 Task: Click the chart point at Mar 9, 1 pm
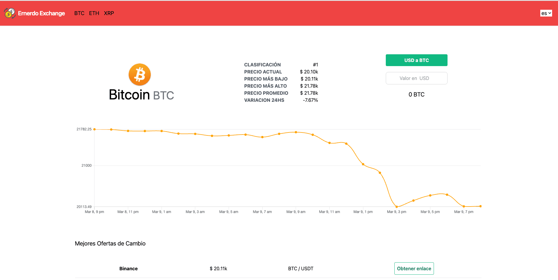pyautogui.click(x=363, y=164)
